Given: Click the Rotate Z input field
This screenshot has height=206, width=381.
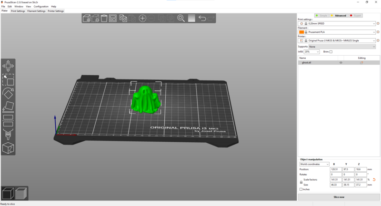Looking at the screenshot, I should coord(361,175).
